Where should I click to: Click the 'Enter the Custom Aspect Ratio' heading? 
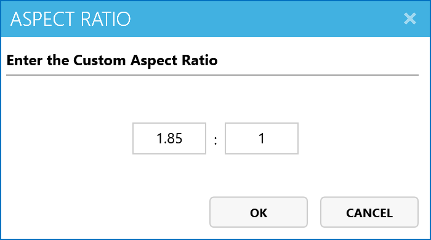coord(112,60)
